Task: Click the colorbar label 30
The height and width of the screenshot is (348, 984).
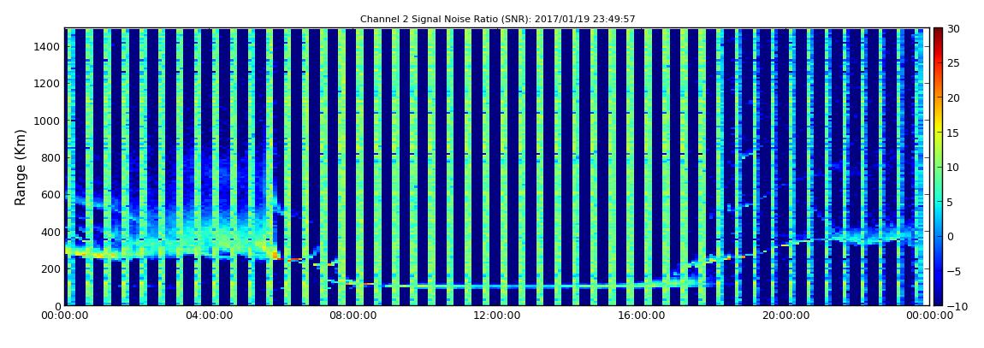Action: (954, 29)
